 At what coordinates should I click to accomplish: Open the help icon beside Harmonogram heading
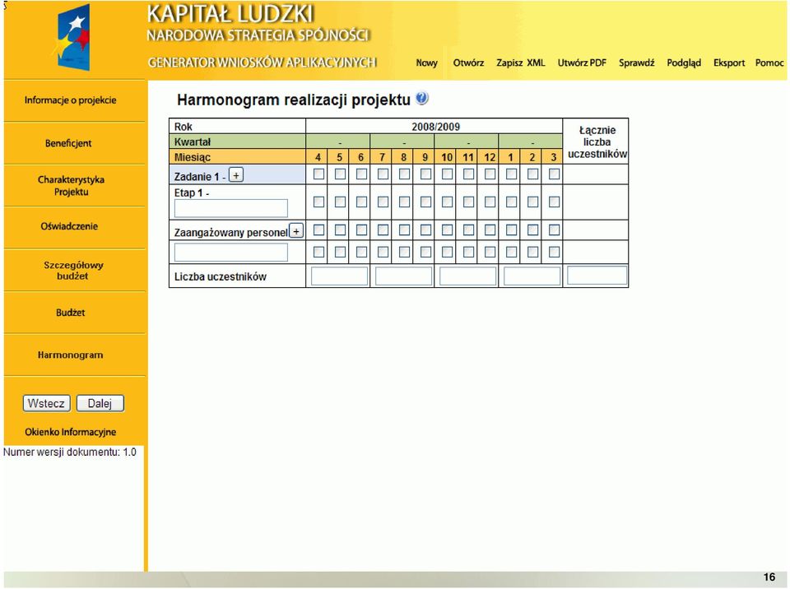421,98
